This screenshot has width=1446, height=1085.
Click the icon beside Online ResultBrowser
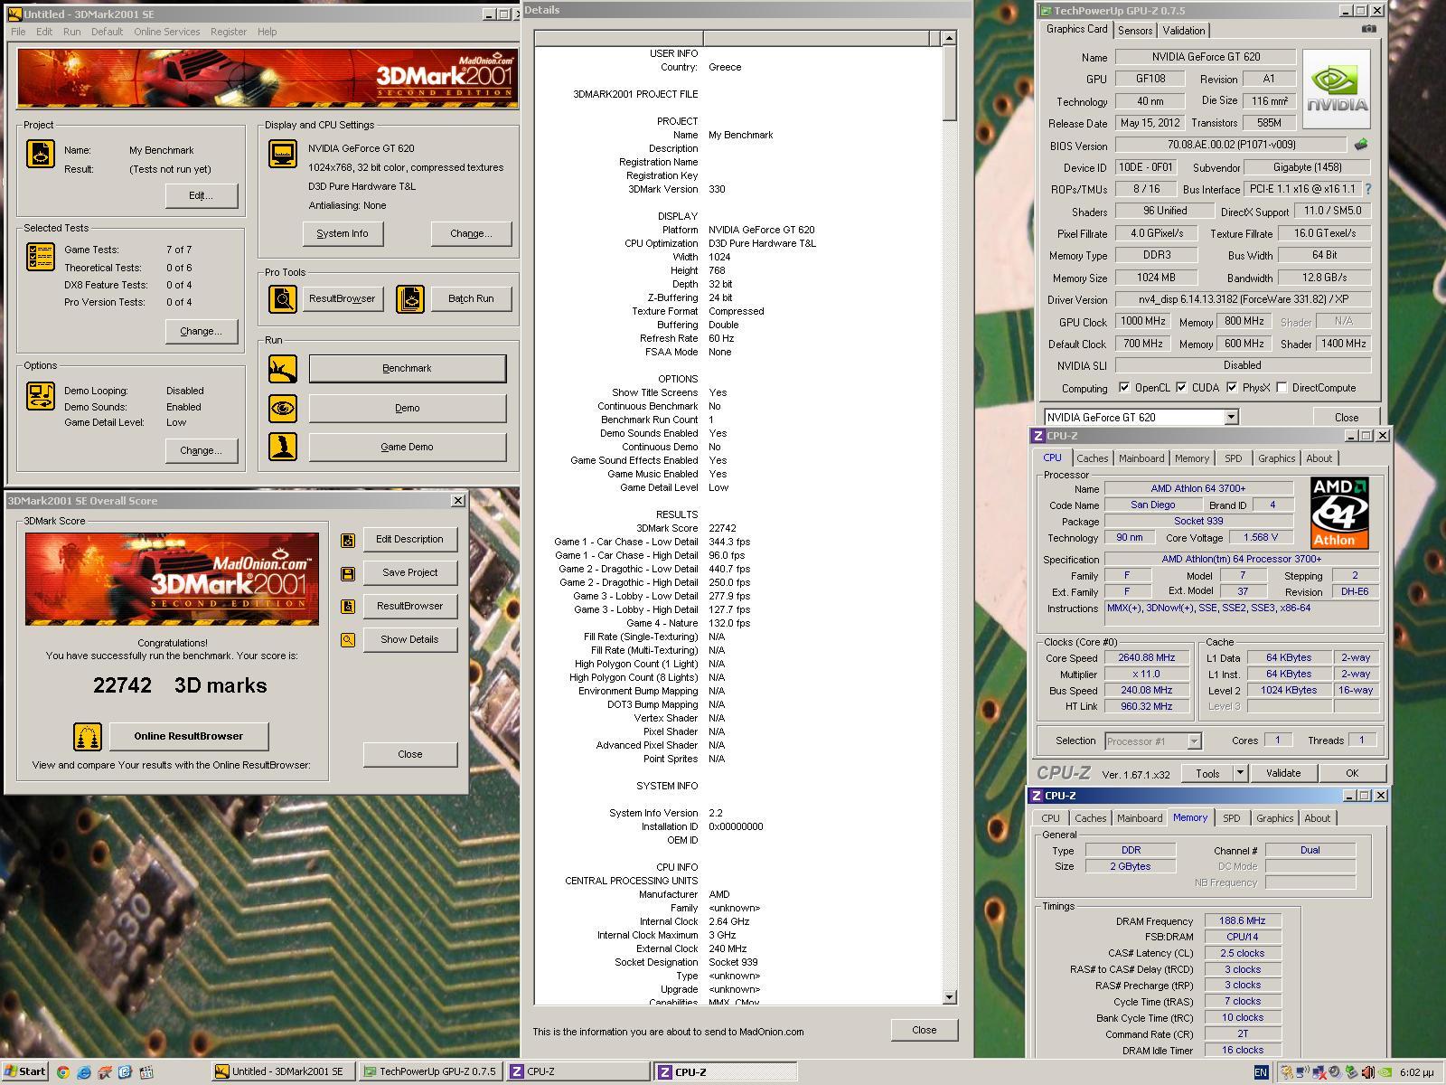88,736
